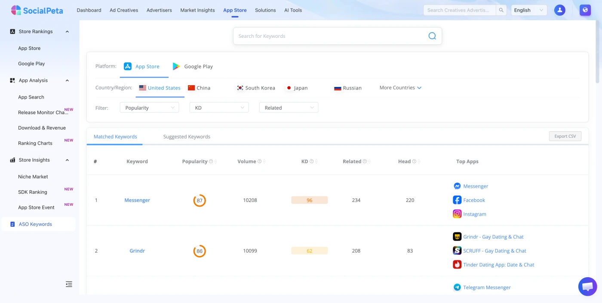The width and height of the screenshot is (602, 303).
Task: Click the Store Insights chart icon
Action: click(x=12, y=160)
